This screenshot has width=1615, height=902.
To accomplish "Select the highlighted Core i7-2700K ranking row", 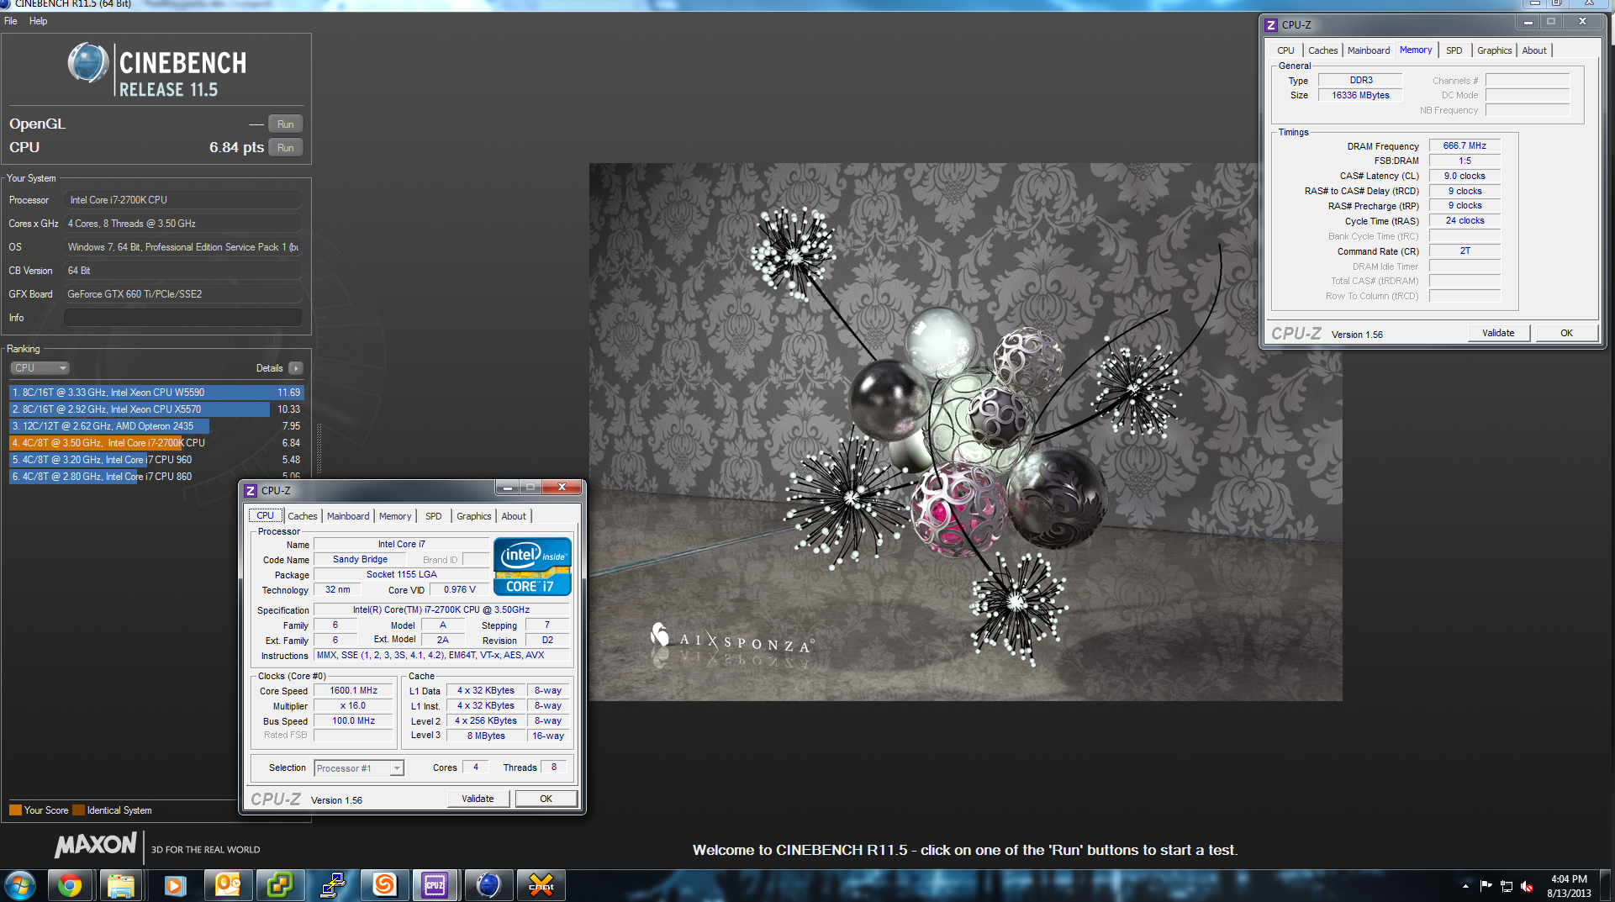I will click(156, 443).
